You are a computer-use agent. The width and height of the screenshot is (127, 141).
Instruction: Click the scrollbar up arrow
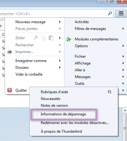coord(125,110)
